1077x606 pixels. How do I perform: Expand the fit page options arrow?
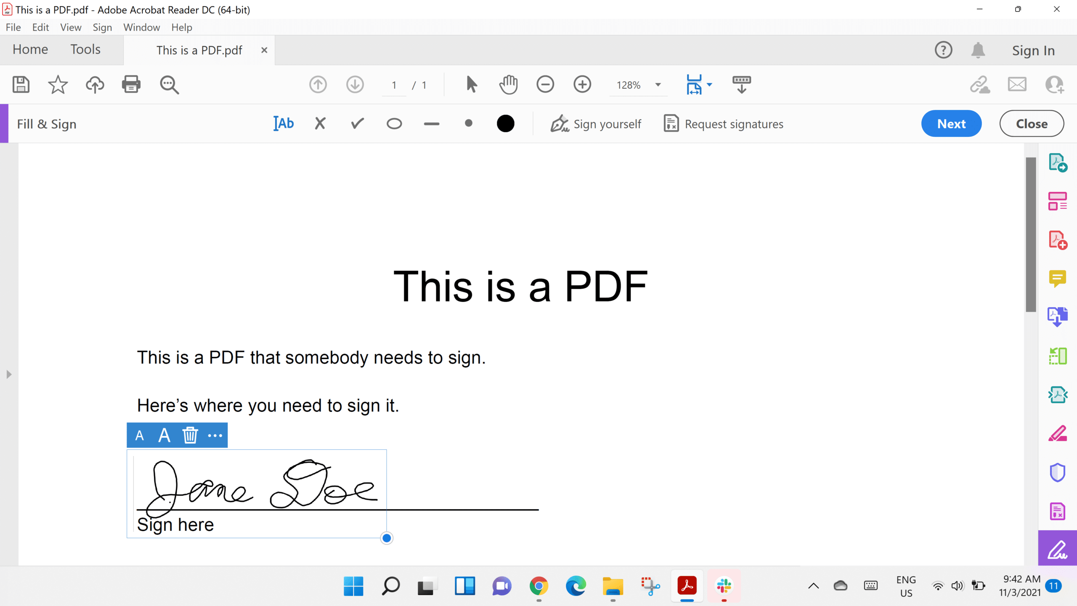pyautogui.click(x=710, y=85)
